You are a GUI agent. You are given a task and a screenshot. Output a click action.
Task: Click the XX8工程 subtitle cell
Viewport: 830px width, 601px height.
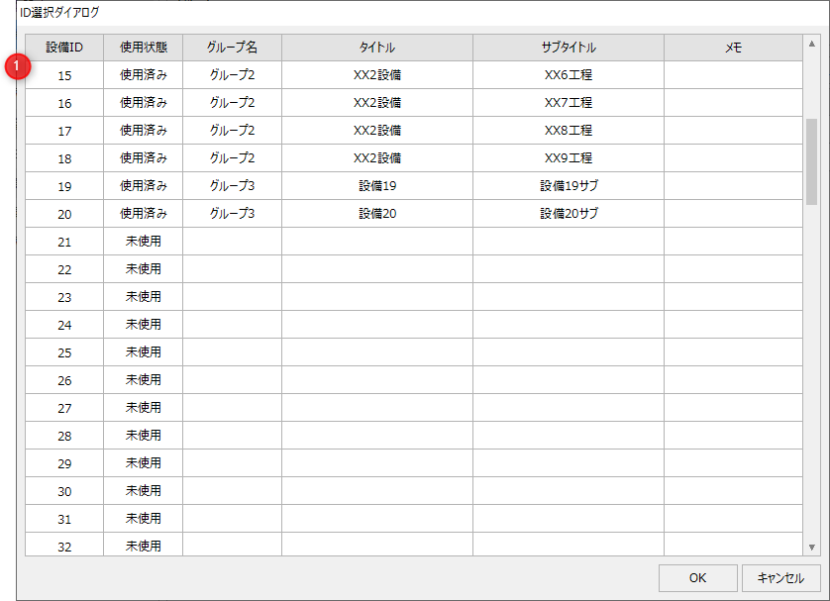pyautogui.click(x=567, y=130)
